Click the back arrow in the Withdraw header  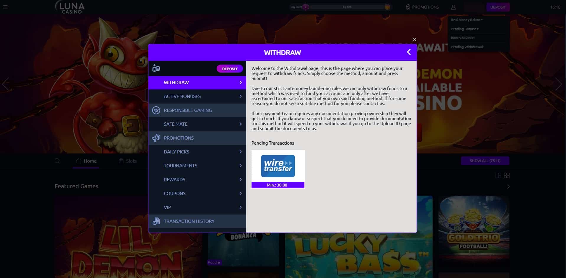tap(409, 52)
